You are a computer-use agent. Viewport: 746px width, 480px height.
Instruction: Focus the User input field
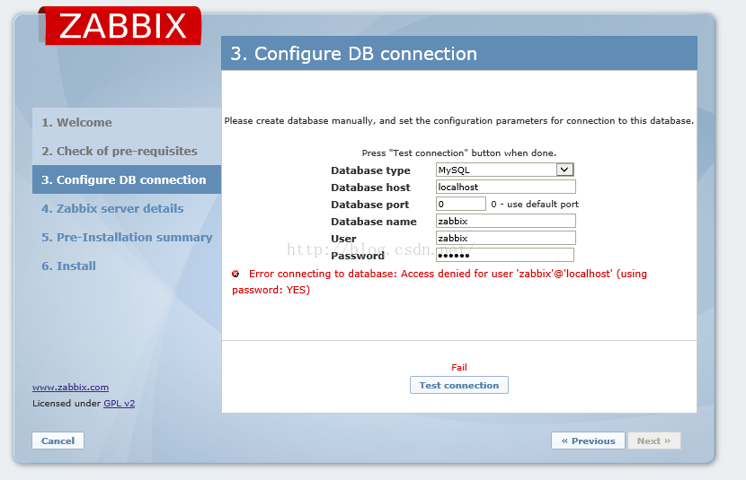pyautogui.click(x=506, y=238)
